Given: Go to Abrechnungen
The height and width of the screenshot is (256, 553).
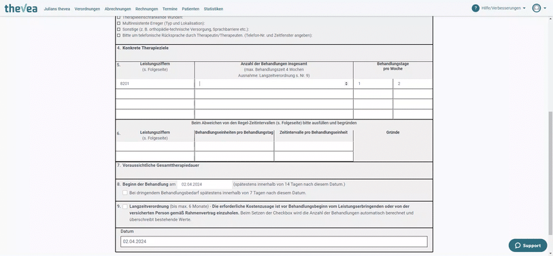Looking at the screenshot, I should (118, 9).
